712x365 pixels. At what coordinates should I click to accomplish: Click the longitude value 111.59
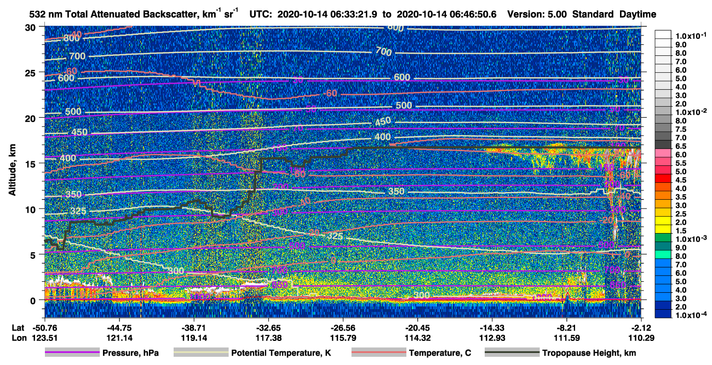coord(566,338)
